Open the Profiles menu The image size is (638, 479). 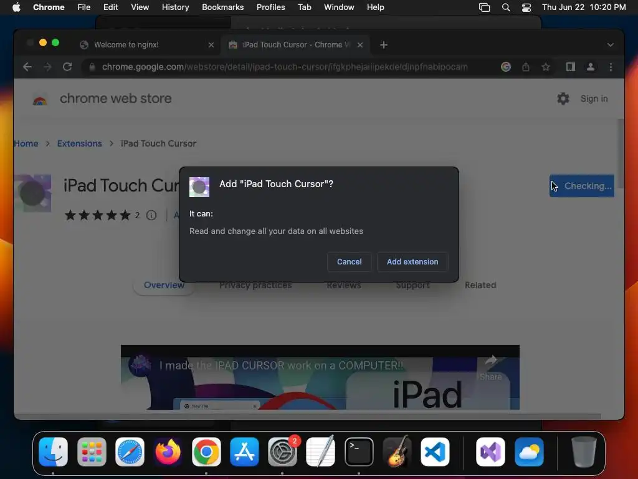click(270, 7)
